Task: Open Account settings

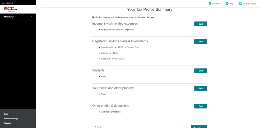Action: tap(11, 118)
